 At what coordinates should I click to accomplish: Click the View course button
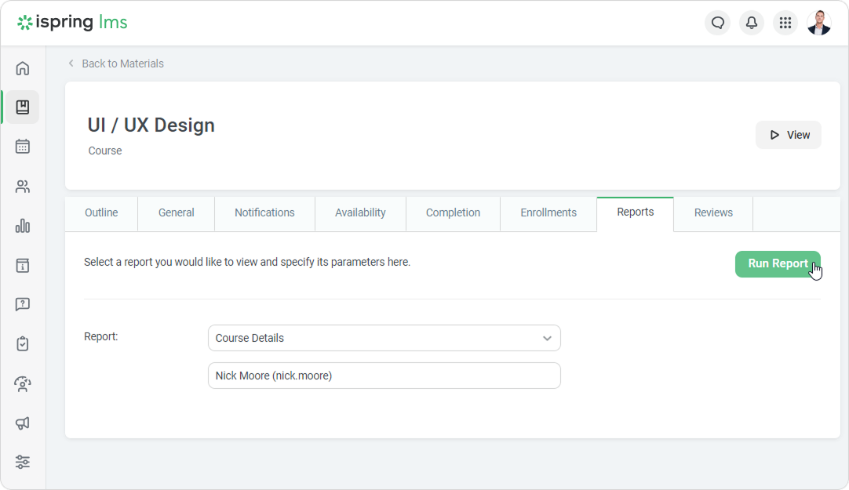pos(788,135)
